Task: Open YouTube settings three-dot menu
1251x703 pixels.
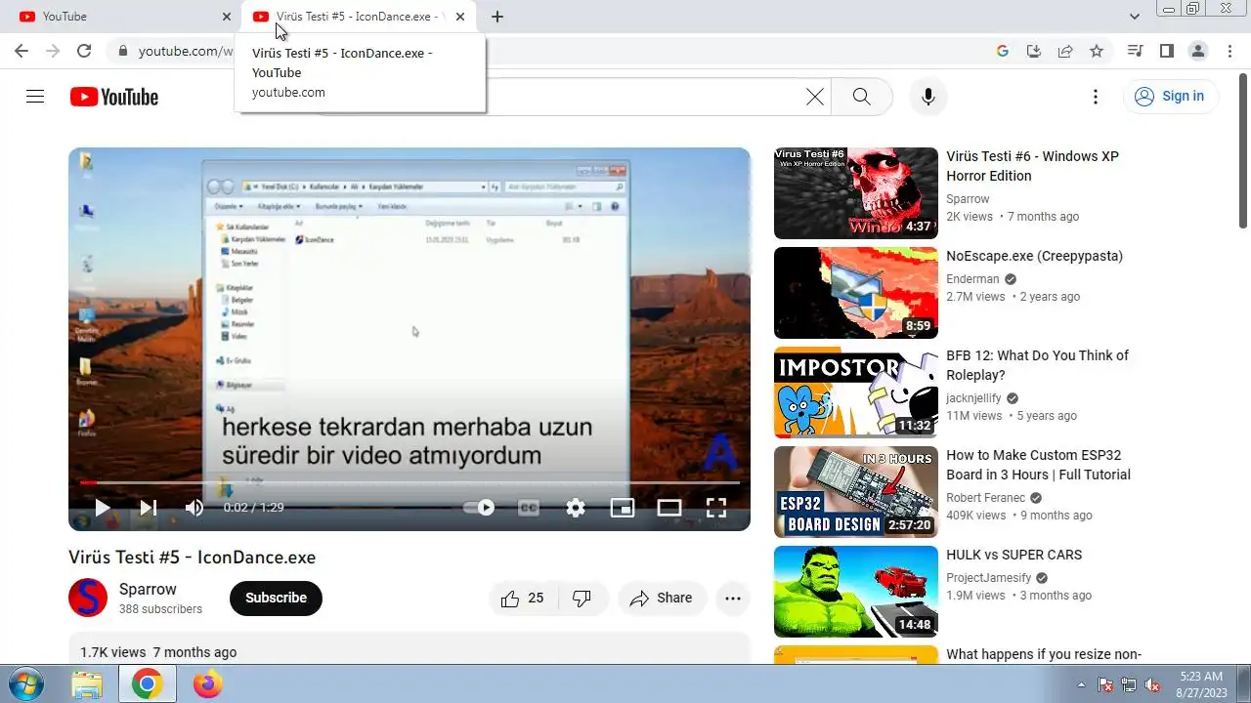Action: (1096, 97)
